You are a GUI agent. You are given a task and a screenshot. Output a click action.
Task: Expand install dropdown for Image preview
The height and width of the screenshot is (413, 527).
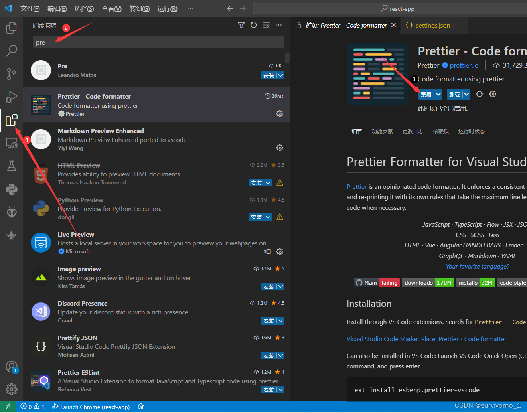[x=281, y=287]
